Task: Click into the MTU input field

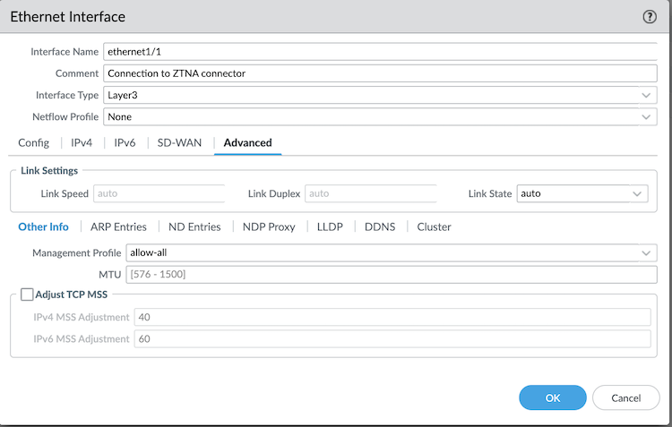Action: click(392, 273)
